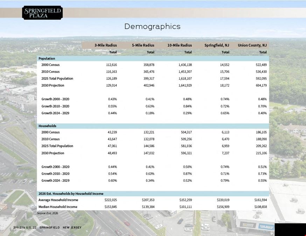The height and width of the screenshot is (236, 306).
Task: Select the 581,036 households value
Action: pyautogui.click(x=186, y=146)
